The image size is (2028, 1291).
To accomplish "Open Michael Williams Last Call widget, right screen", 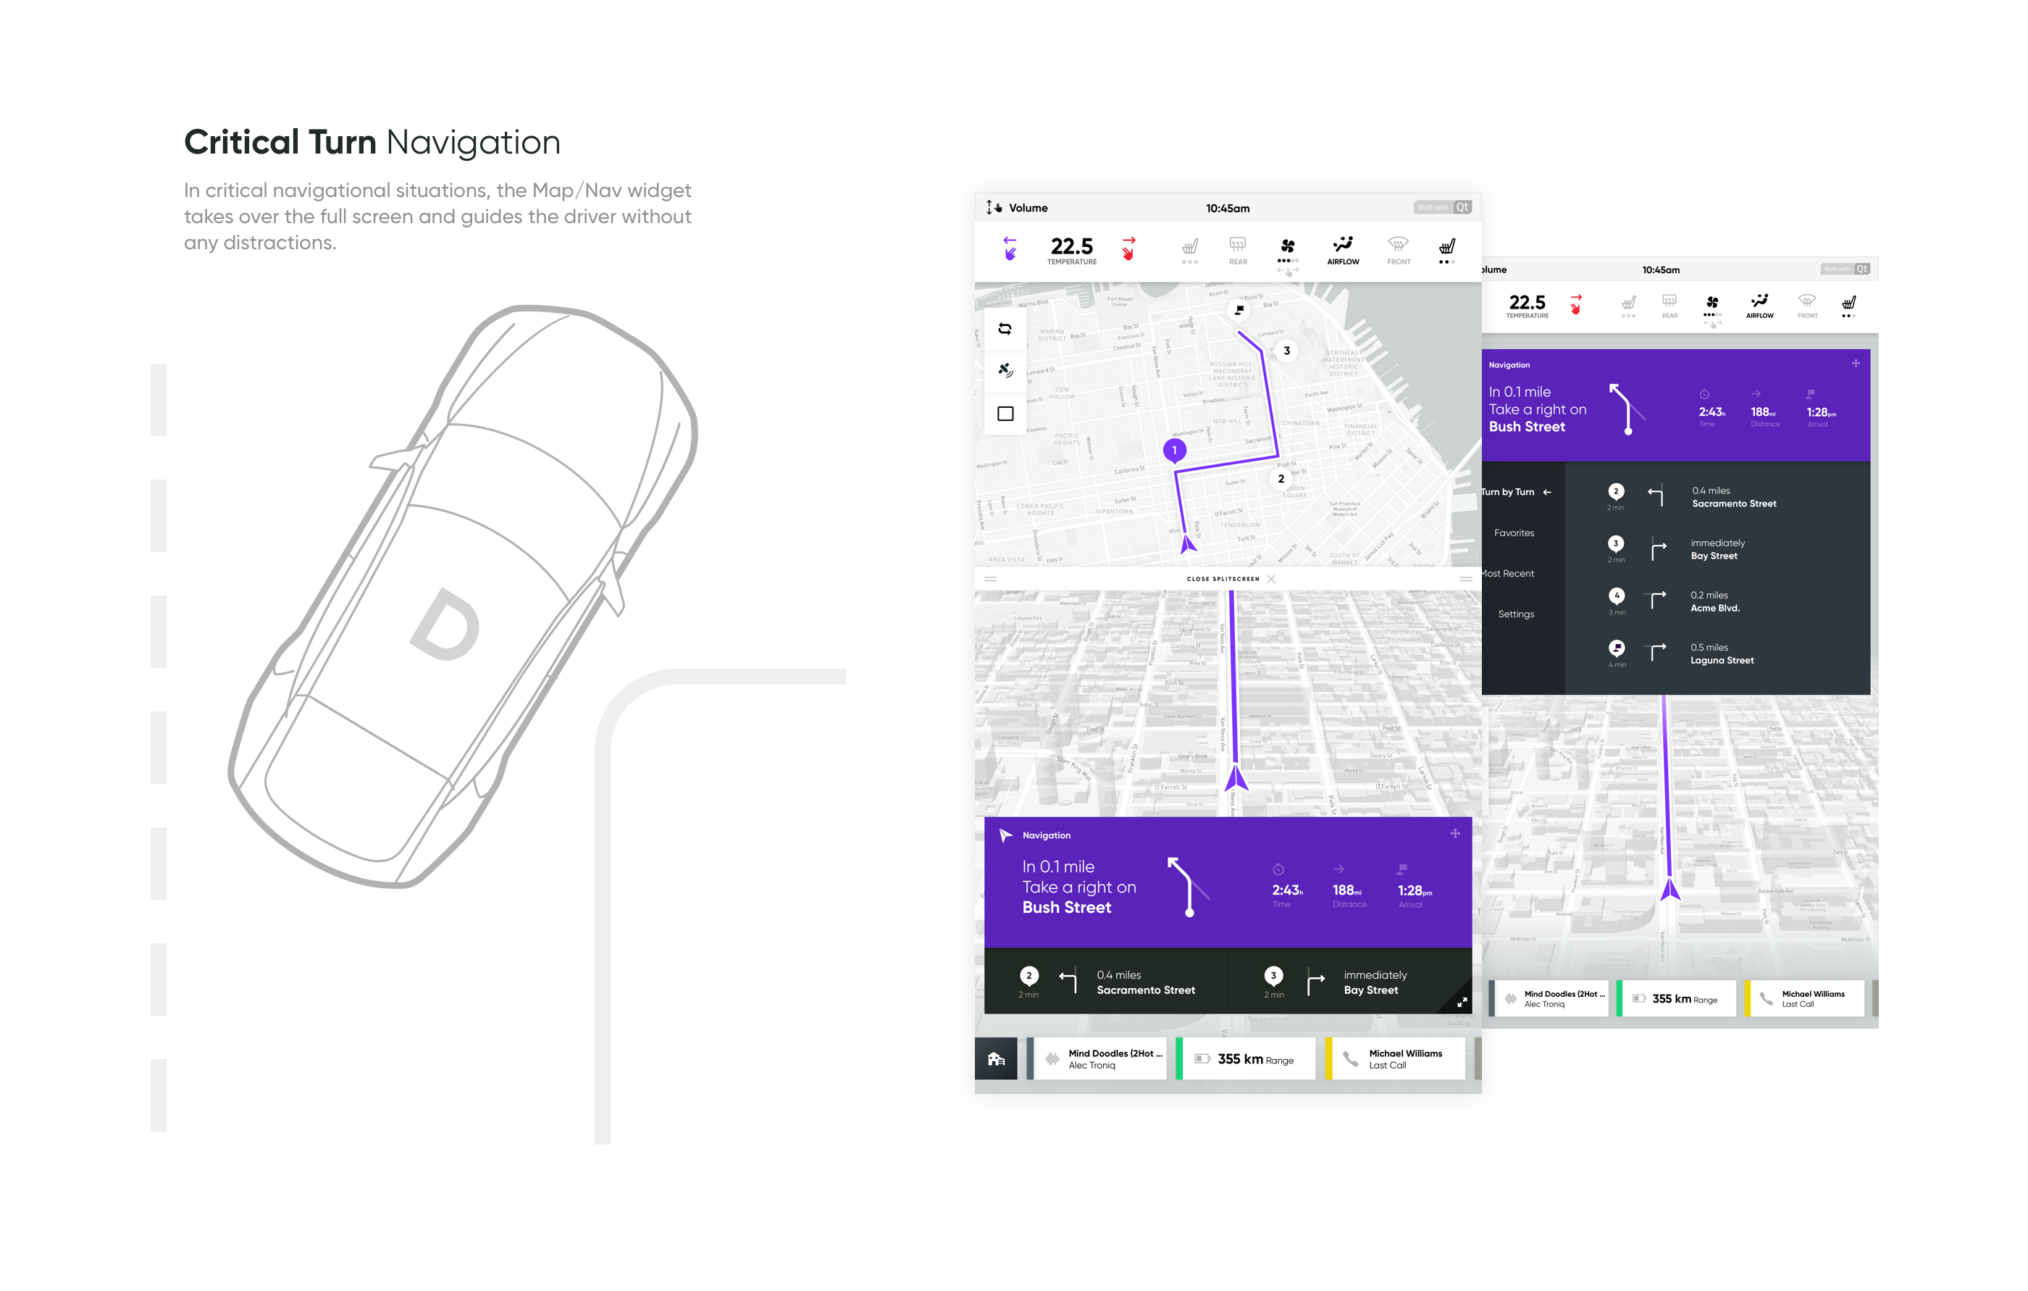I will [1805, 999].
